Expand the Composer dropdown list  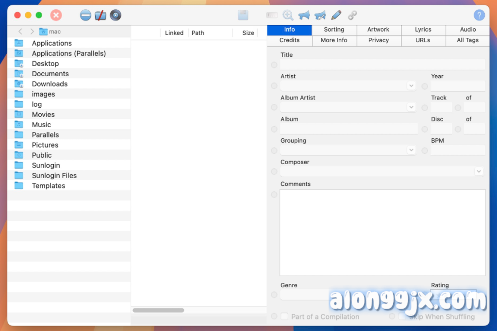click(x=479, y=171)
